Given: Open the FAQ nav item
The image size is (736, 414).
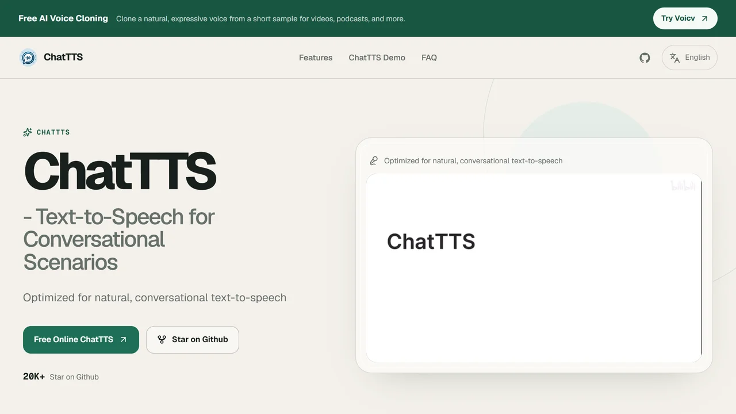Looking at the screenshot, I should 429,57.
